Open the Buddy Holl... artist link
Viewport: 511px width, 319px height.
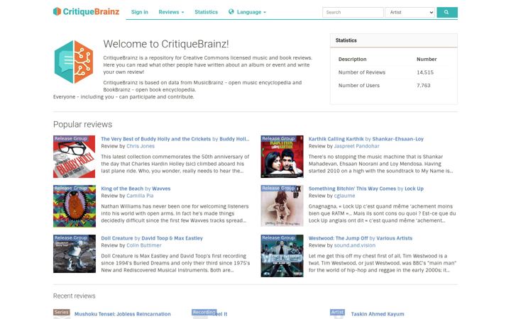click(x=234, y=139)
